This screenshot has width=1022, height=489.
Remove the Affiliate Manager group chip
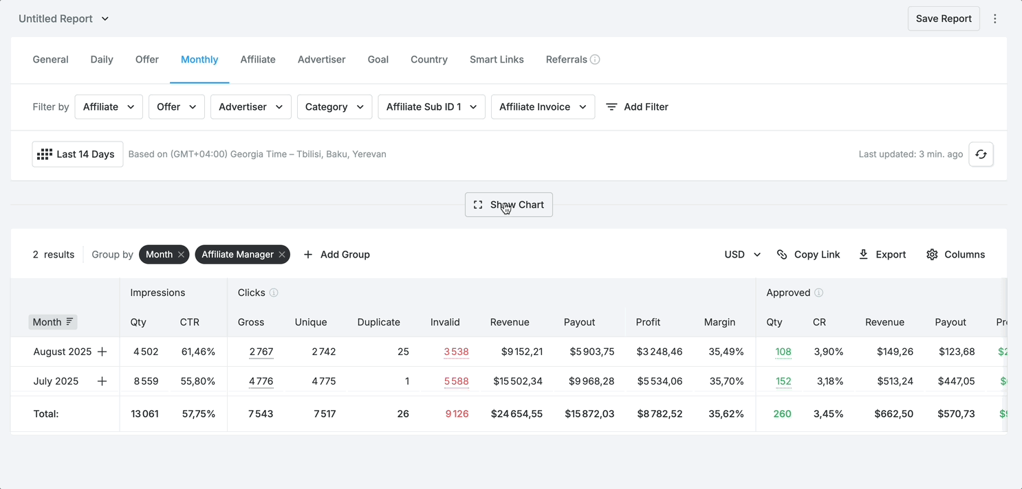click(282, 255)
